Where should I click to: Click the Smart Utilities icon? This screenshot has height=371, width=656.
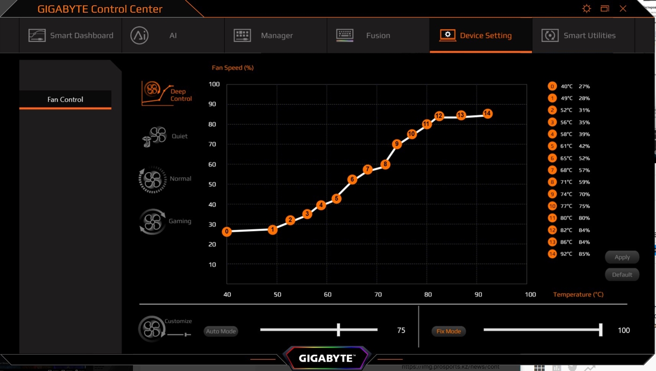tap(550, 36)
